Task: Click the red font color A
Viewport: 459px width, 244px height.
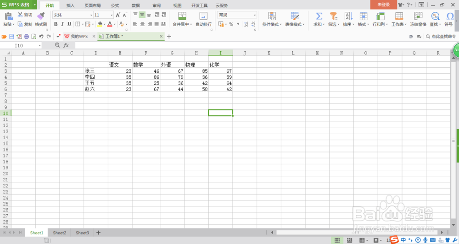Action: click(x=110, y=24)
